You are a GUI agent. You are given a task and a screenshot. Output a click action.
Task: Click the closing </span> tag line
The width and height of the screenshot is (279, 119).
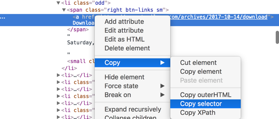point(78,29)
